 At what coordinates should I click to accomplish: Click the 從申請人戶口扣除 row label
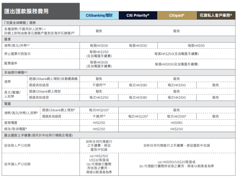click(17, 164)
